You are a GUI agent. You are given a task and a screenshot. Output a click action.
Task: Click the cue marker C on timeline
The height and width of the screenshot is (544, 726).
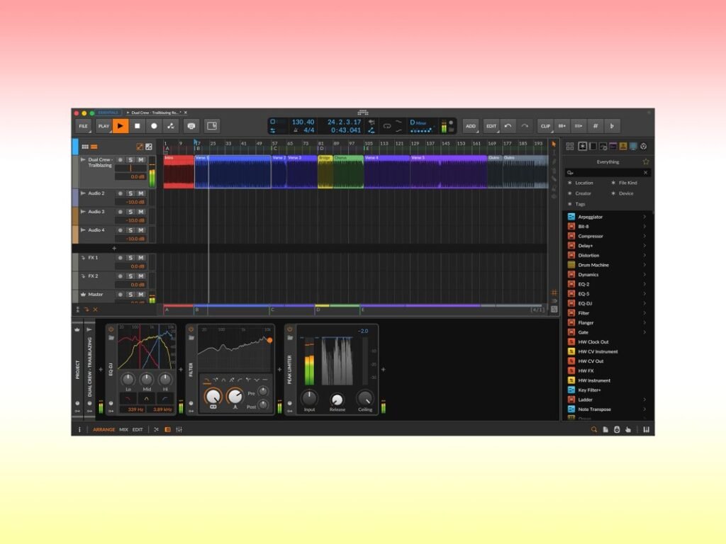click(x=274, y=149)
